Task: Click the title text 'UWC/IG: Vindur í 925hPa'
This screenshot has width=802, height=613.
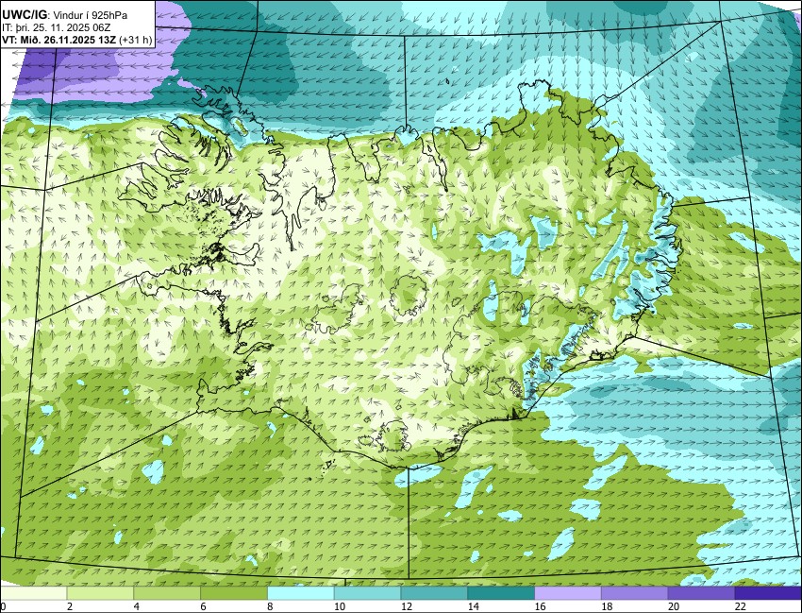Action: click(x=65, y=15)
